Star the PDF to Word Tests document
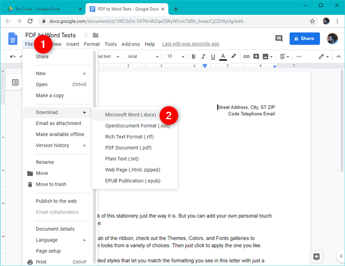 pos(86,35)
